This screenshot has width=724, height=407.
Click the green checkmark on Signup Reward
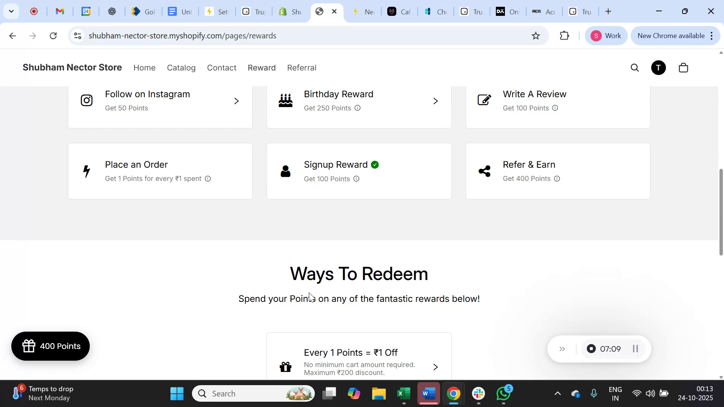pyautogui.click(x=375, y=165)
